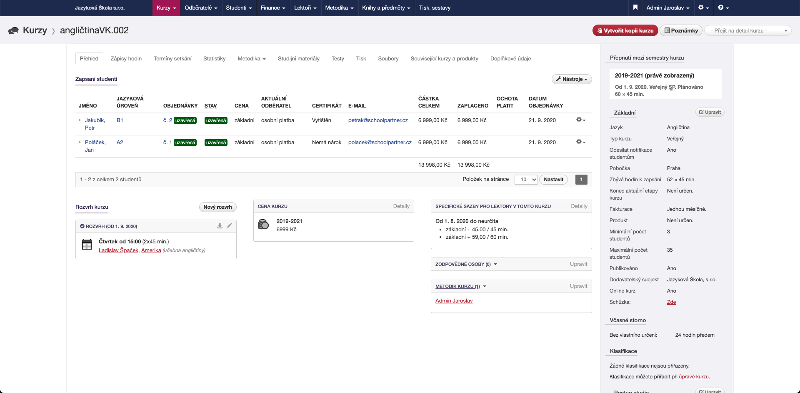Switch to the Zápisy hodin tab
The height and width of the screenshot is (393, 800).
coord(126,59)
